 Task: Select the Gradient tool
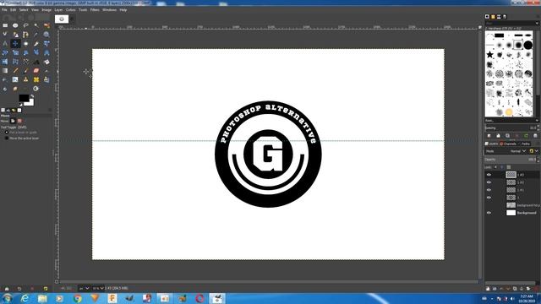click(5, 71)
